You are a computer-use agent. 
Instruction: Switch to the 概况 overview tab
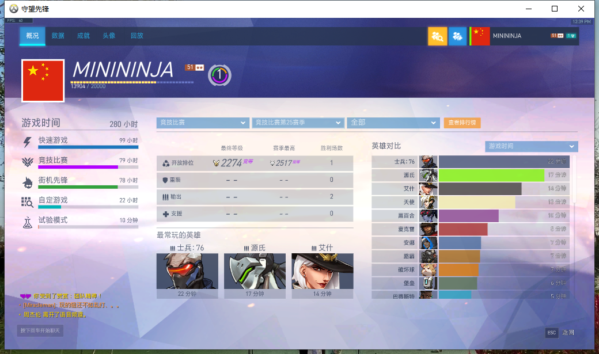(32, 36)
